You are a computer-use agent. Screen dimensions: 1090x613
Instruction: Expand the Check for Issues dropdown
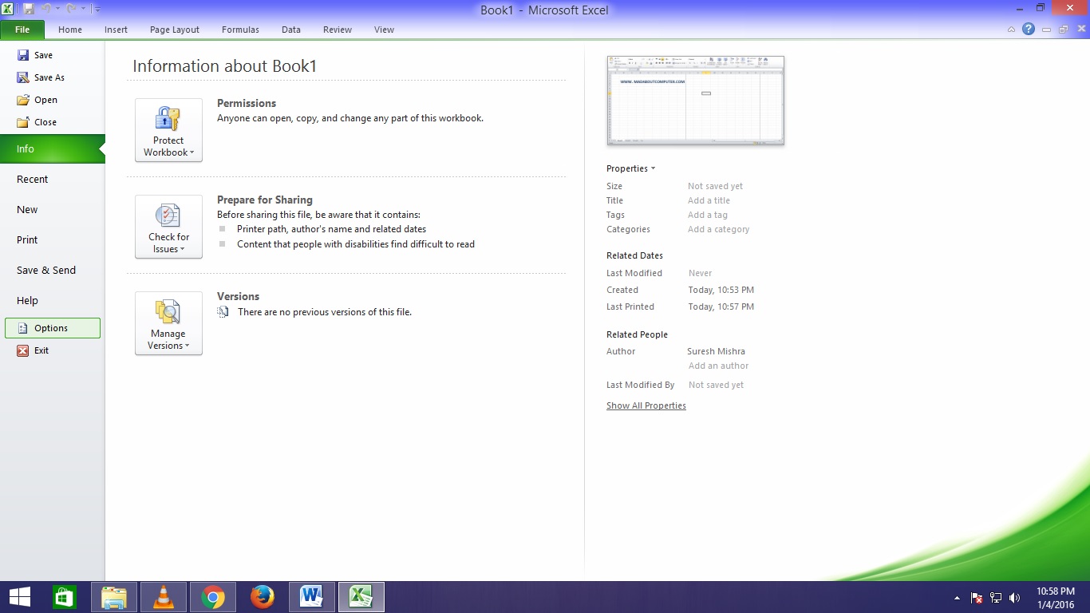click(x=168, y=227)
